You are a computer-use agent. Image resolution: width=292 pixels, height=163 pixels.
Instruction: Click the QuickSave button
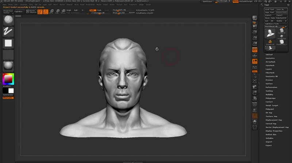pos(207,1)
